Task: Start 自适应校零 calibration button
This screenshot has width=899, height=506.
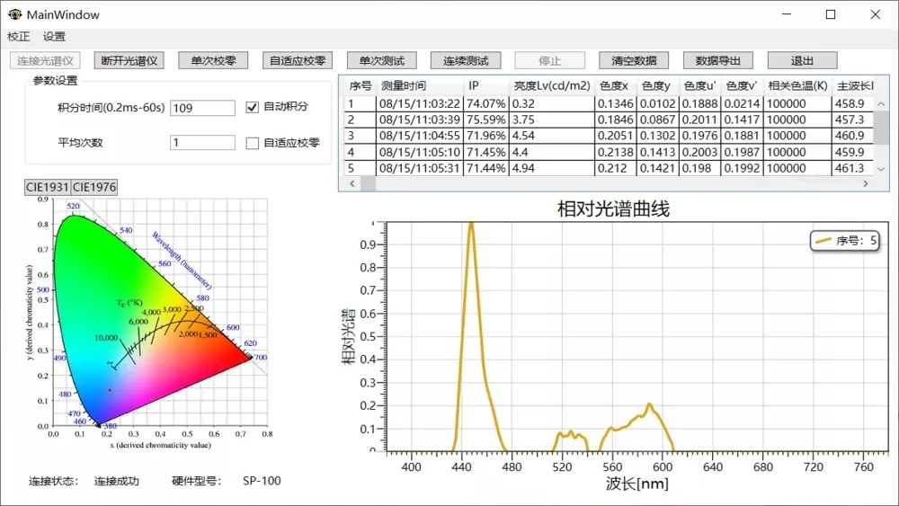Action: tap(298, 61)
